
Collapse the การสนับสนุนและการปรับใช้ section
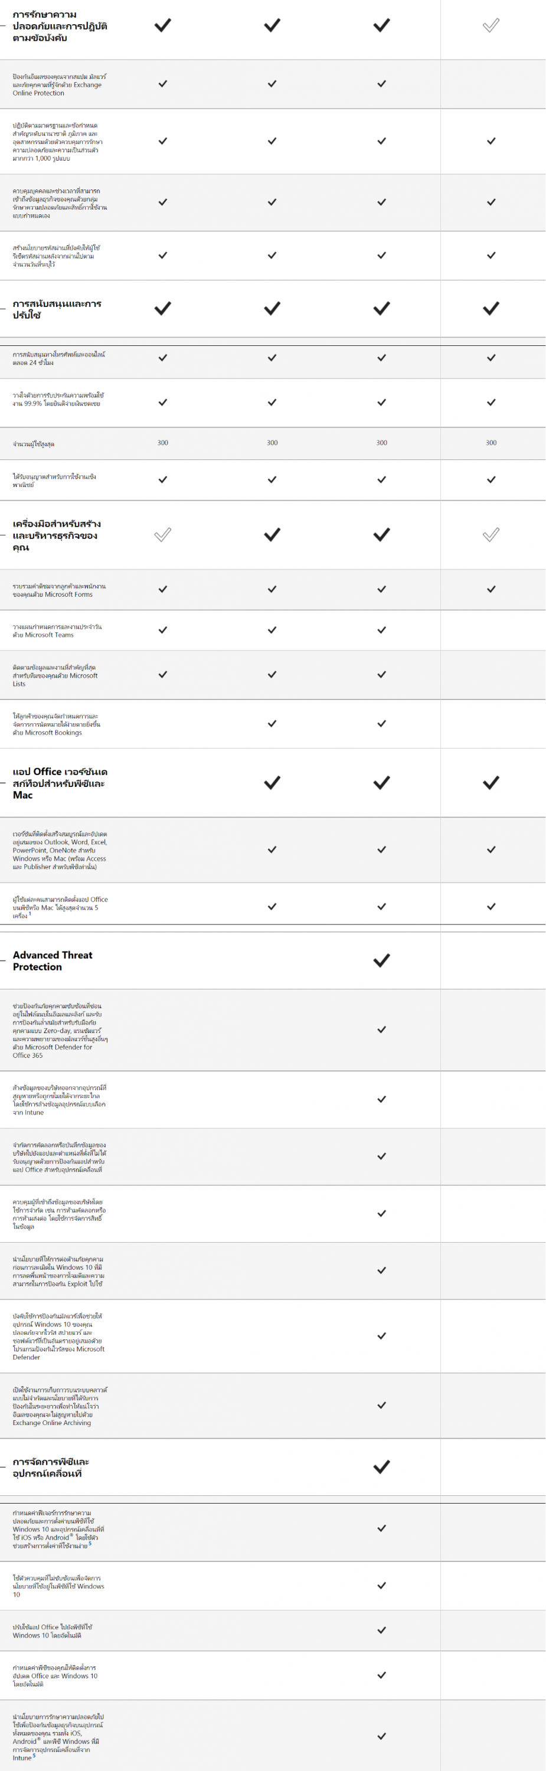click(4, 309)
